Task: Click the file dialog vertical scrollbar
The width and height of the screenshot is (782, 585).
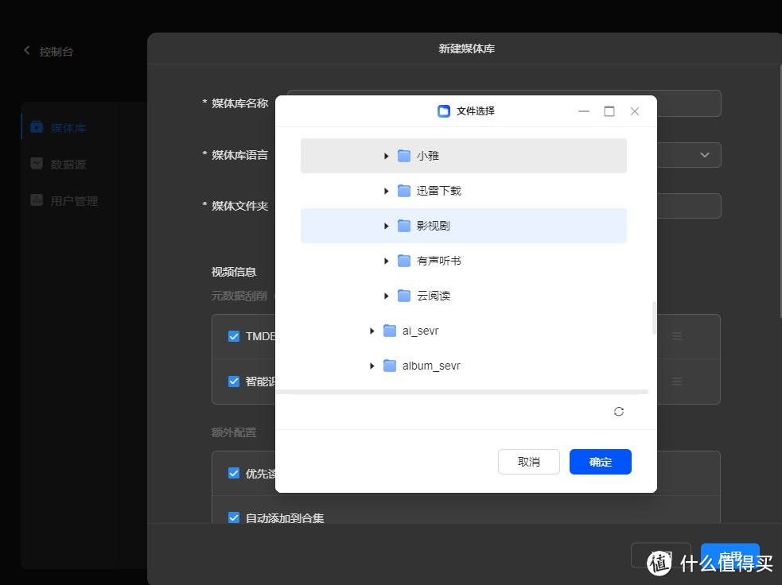Action: coord(654,318)
